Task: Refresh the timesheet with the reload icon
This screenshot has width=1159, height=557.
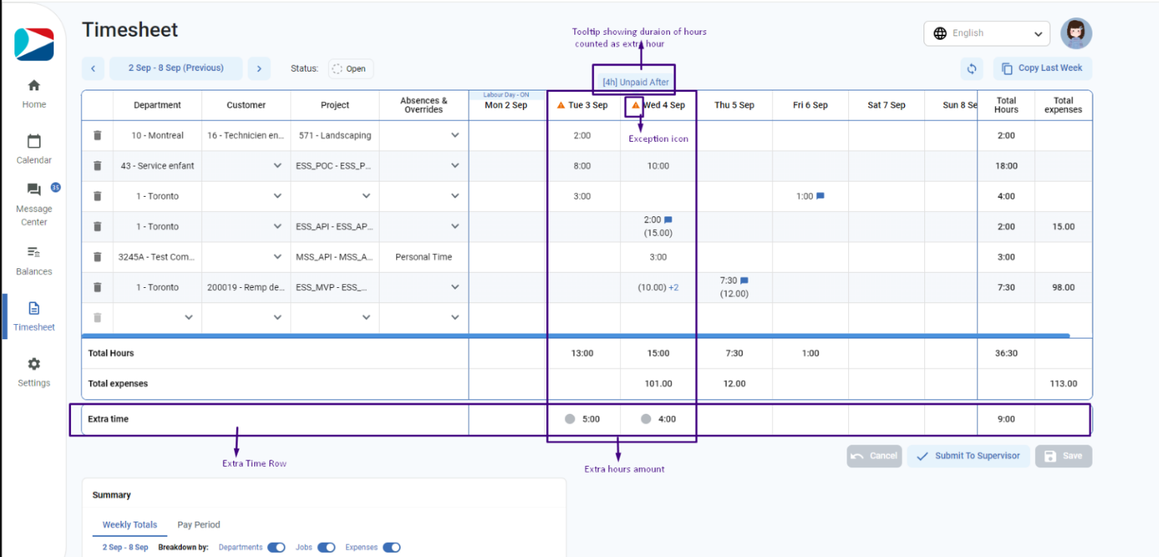Action: (x=972, y=68)
